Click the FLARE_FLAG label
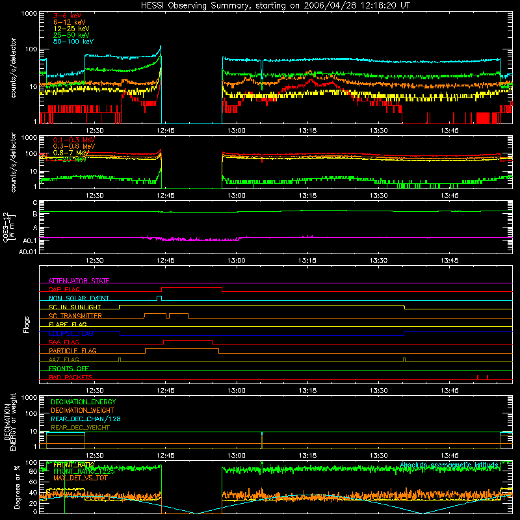The width and height of the screenshot is (520, 520). click(x=68, y=324)
